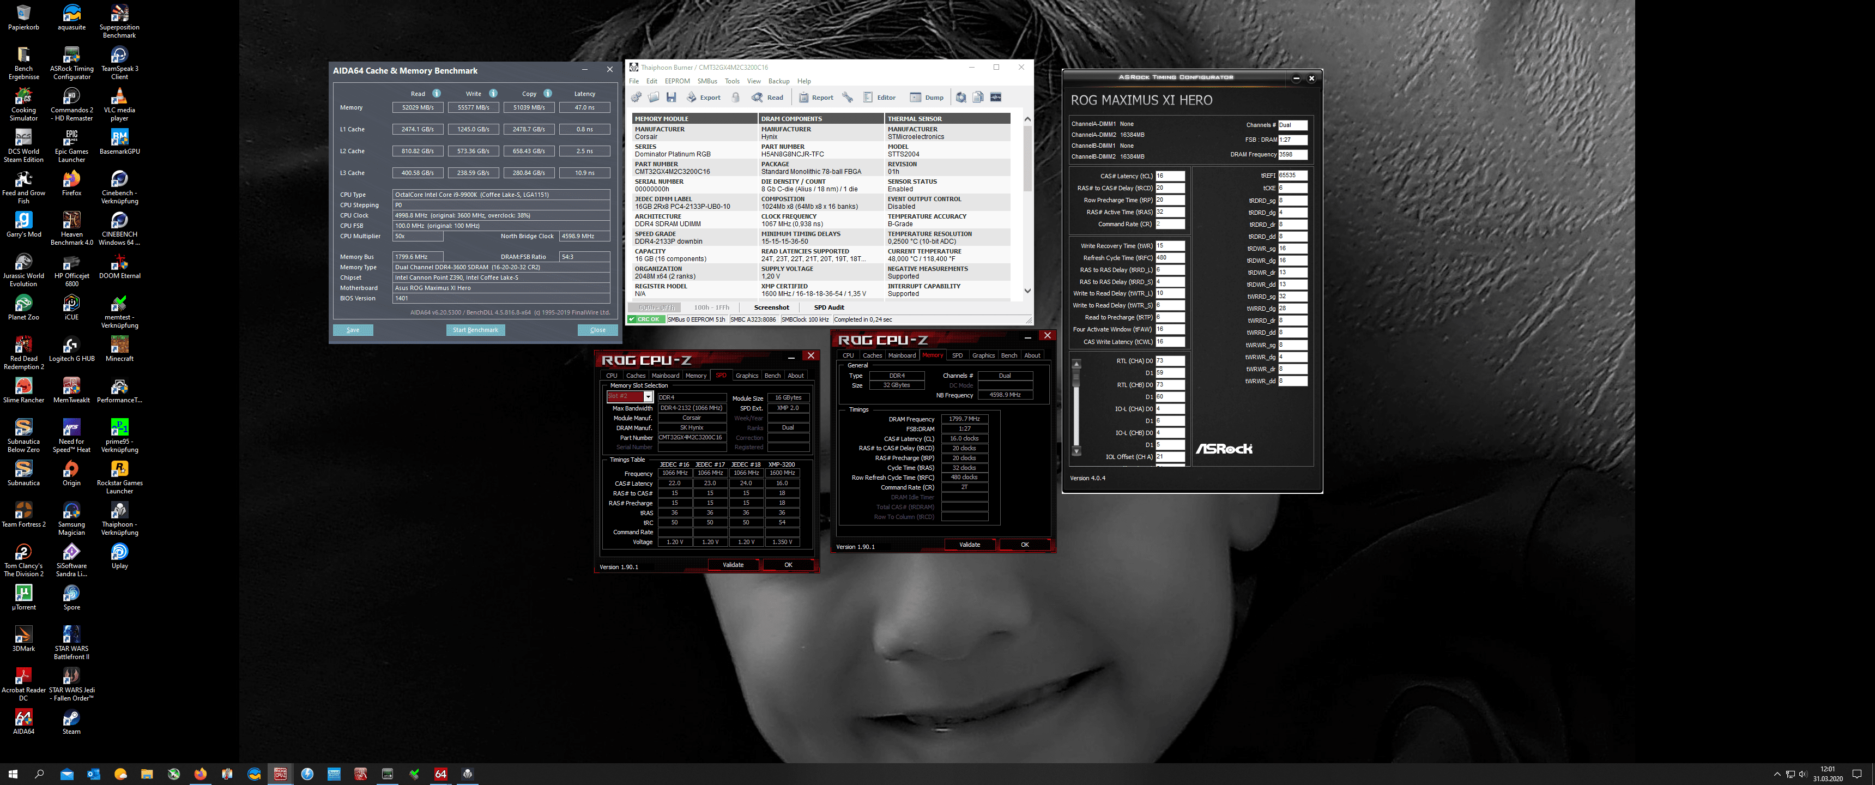
Task: Switch to Graphics tab in CPU-Z SPD window
Action: coord(747,376)
